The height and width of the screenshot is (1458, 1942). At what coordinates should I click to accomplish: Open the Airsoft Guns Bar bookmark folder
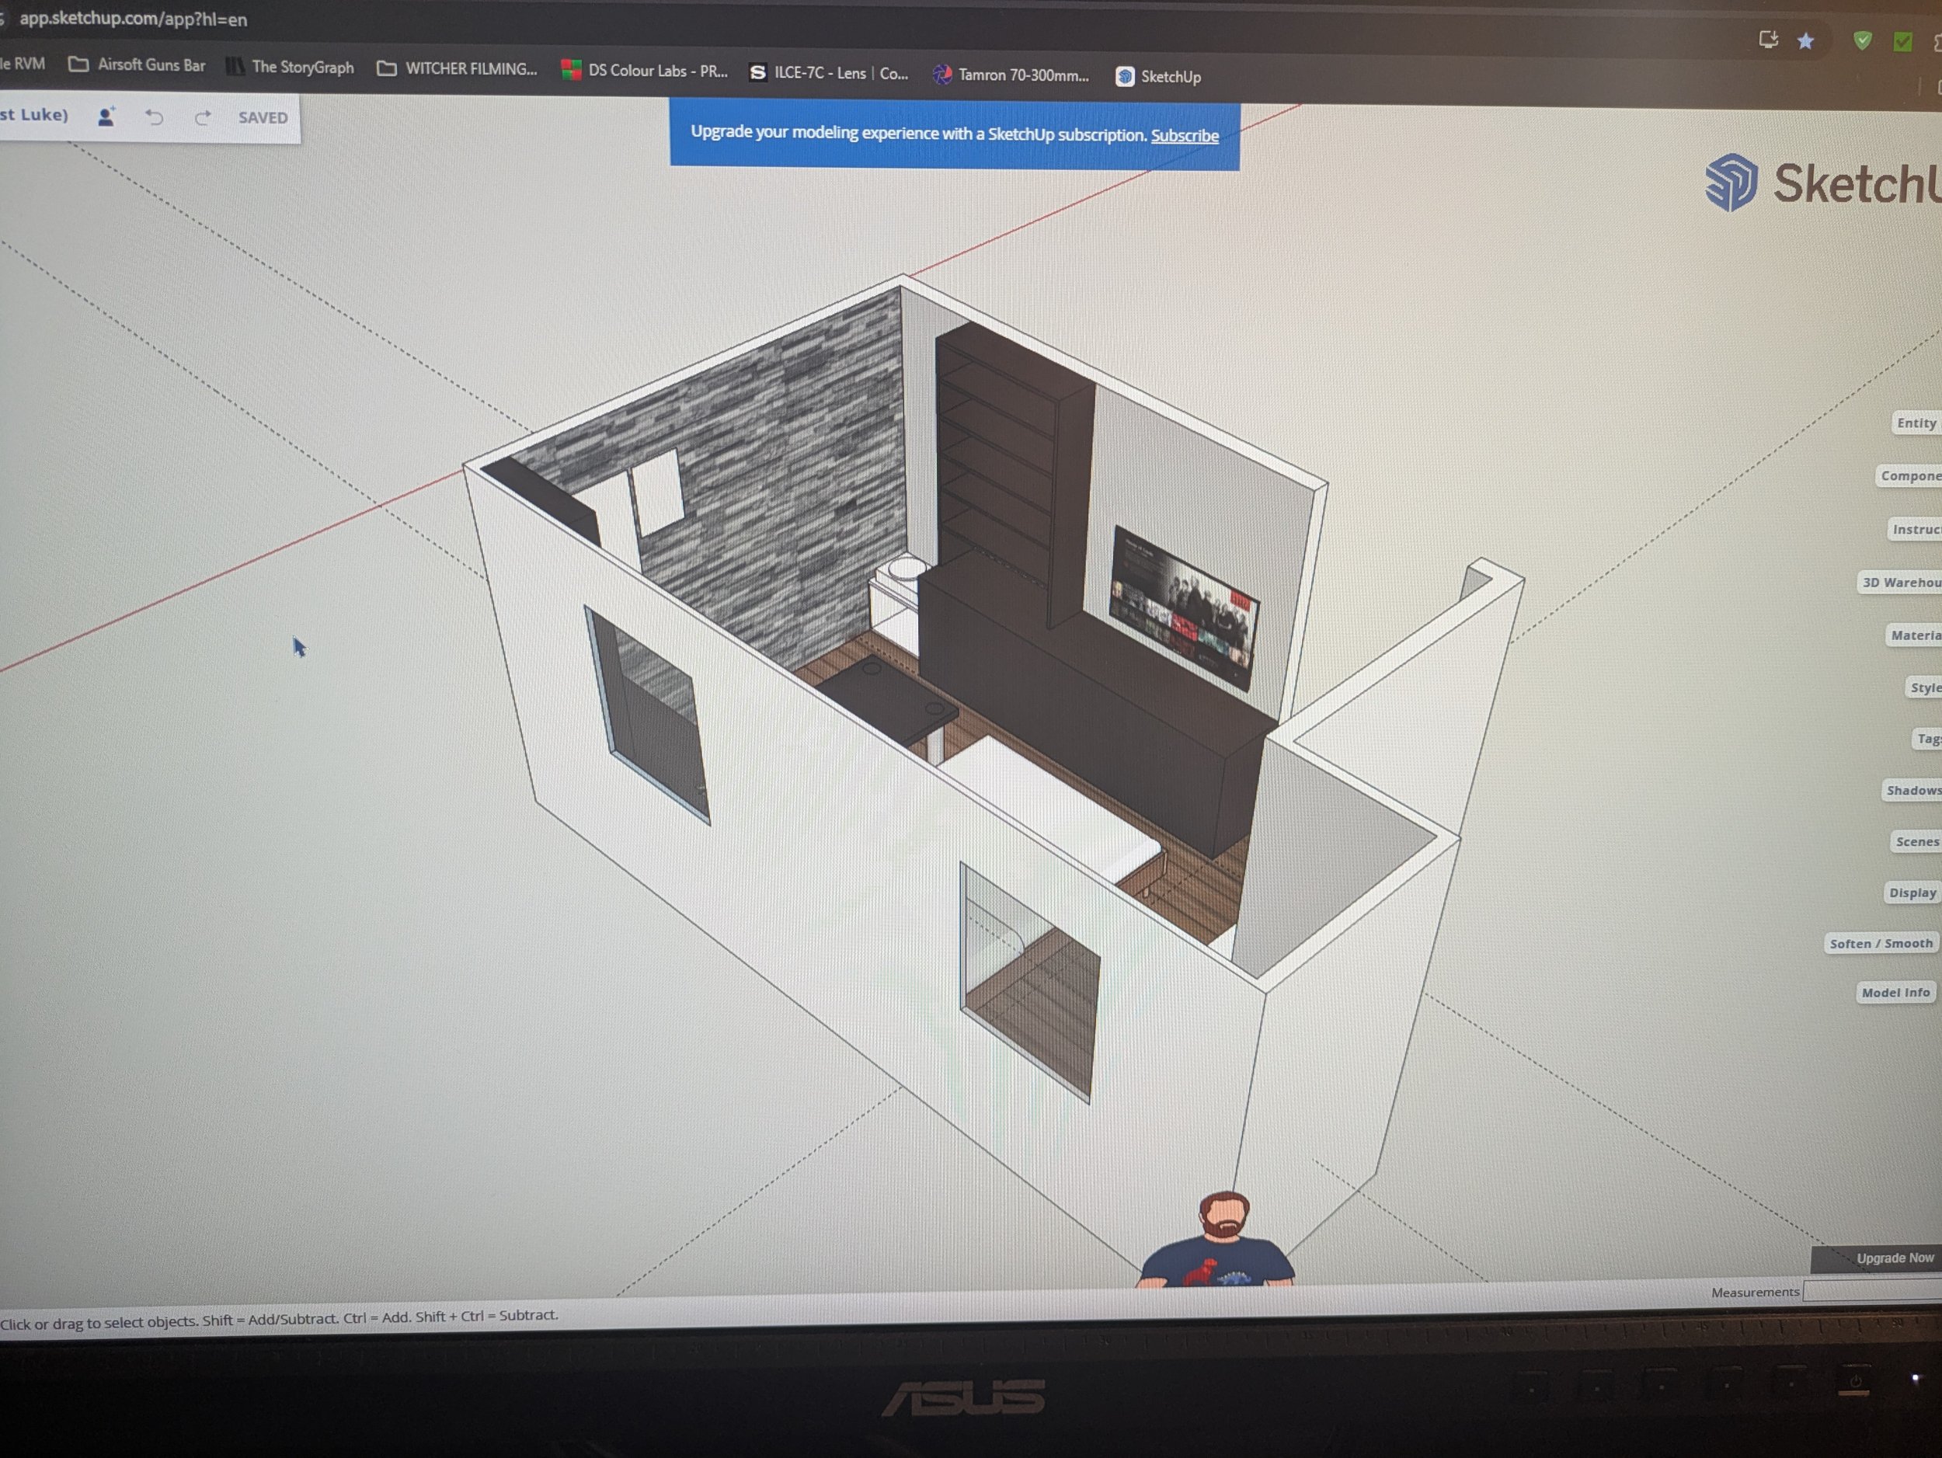coord(137,65)
